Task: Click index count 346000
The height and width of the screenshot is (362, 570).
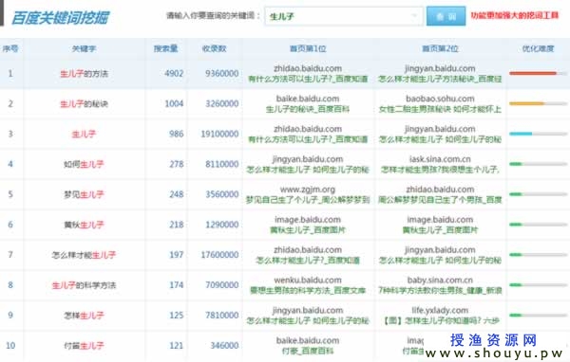Action: click(224, 346)
